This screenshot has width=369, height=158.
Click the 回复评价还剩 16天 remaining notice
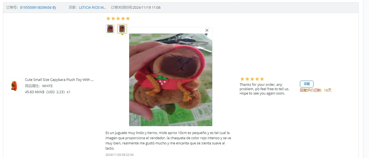(x=315, y=90)
